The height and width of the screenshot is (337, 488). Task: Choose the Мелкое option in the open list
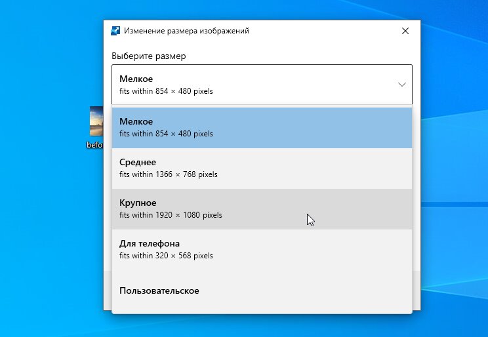[262, 128]
